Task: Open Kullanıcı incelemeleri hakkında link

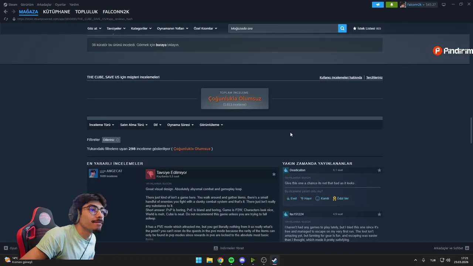Action: (x=341, y=78)
